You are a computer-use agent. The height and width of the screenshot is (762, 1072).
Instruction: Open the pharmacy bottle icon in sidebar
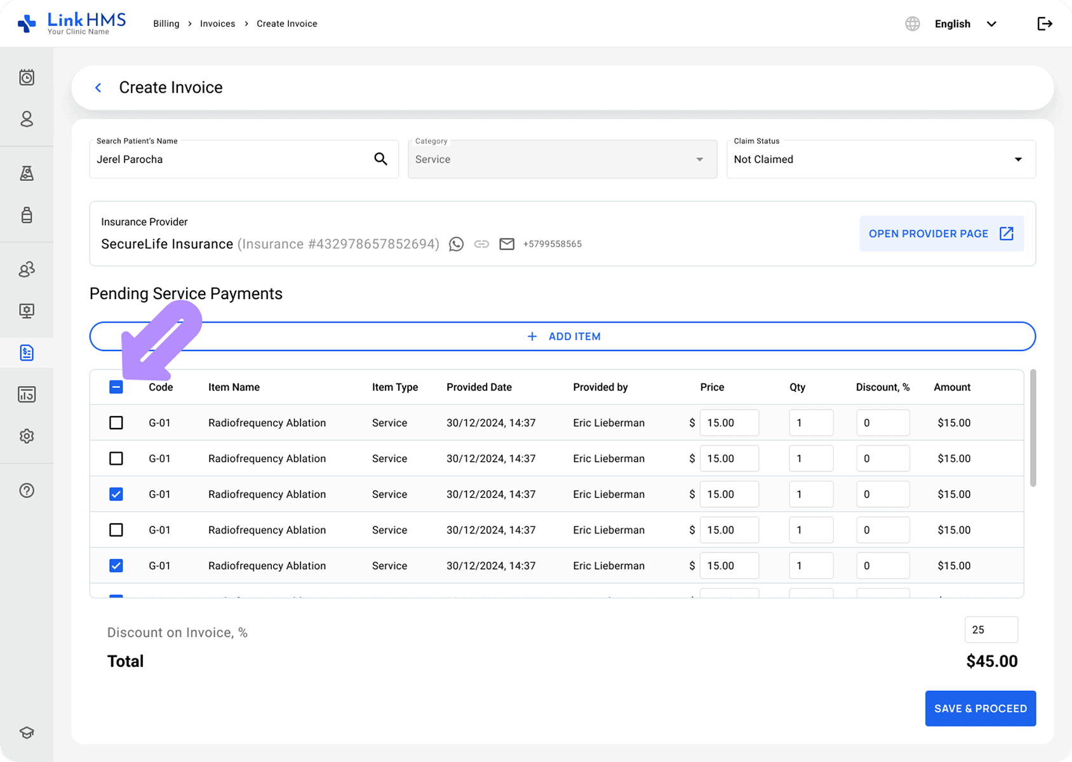27,215
